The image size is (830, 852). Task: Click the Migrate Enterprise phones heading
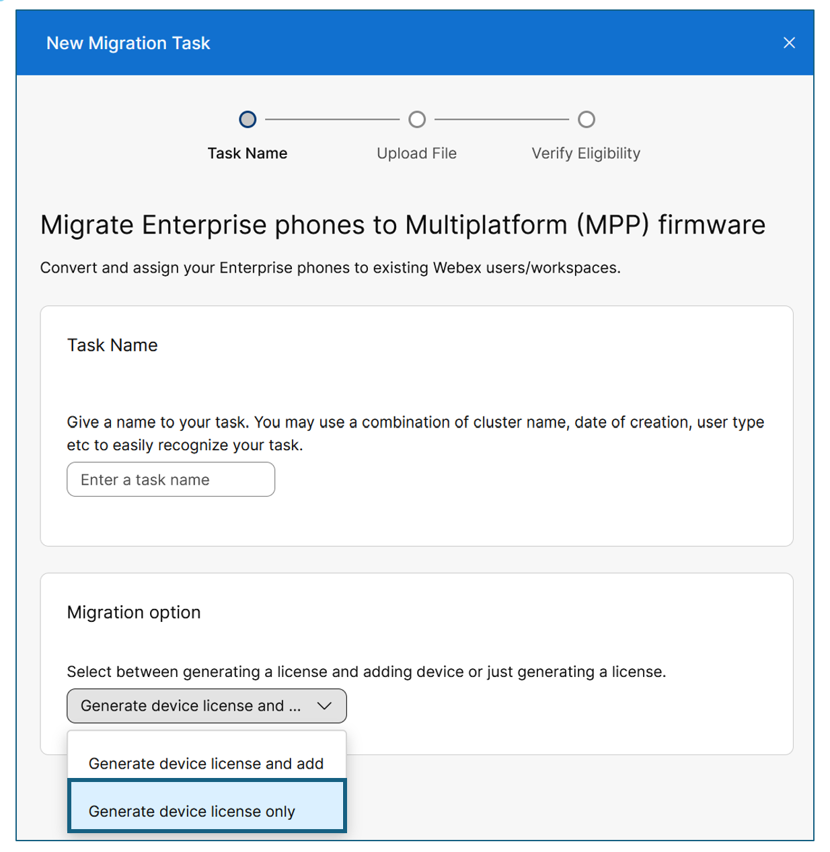(403, 225)
